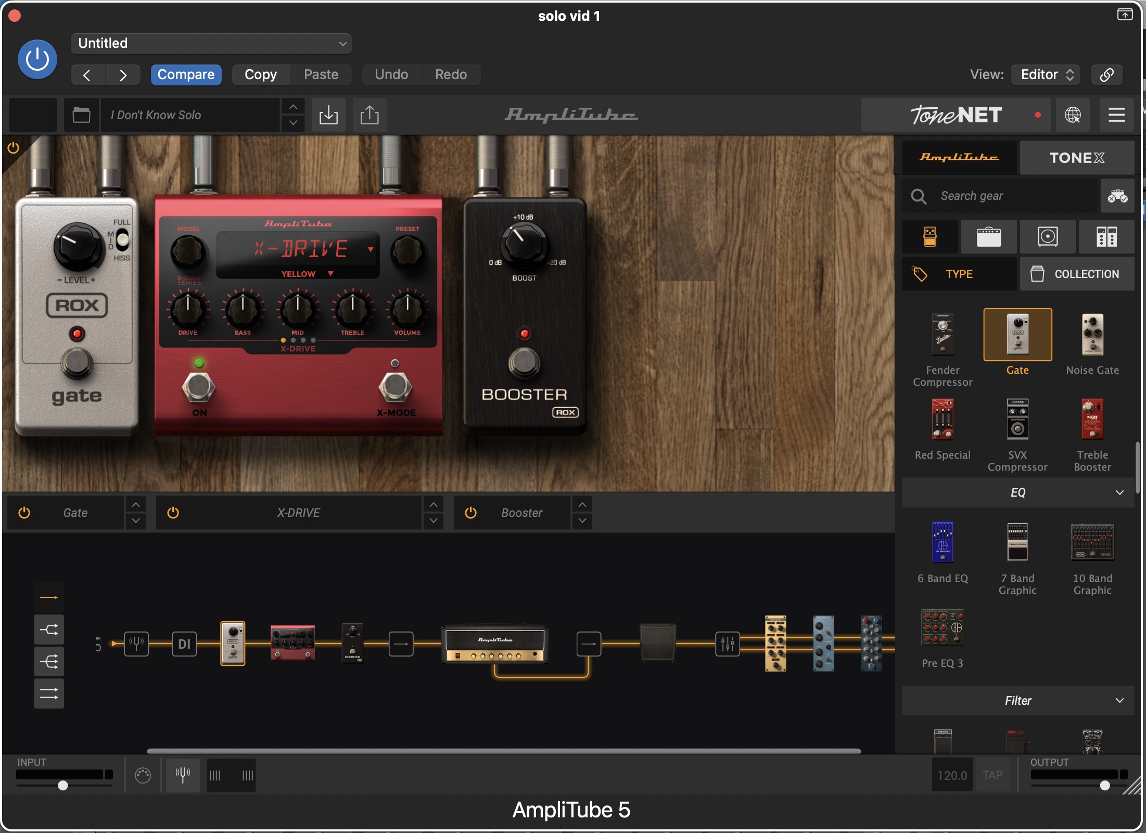Viewport: 1146px width, 833px height.
Task: Click the owned gear filter icon
Action: pyautogui.click(x=1117, y=196)
